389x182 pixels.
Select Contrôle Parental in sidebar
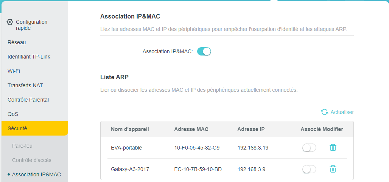(28, 100)
